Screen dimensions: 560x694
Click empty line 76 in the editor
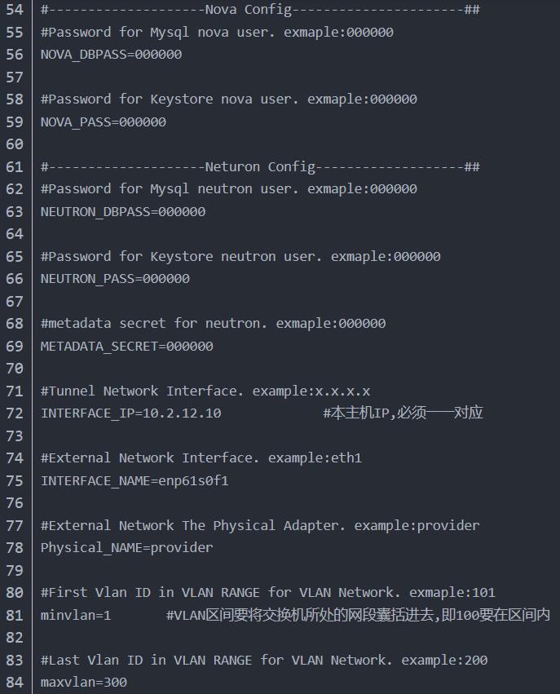(x=245, y=503)
